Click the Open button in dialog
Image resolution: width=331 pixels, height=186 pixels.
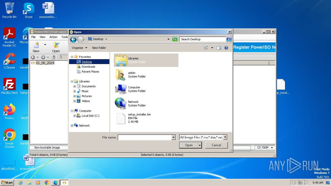coord(189,145)
